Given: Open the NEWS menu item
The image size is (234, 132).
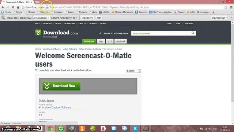Looking at the screenshot, I should 58,23.
